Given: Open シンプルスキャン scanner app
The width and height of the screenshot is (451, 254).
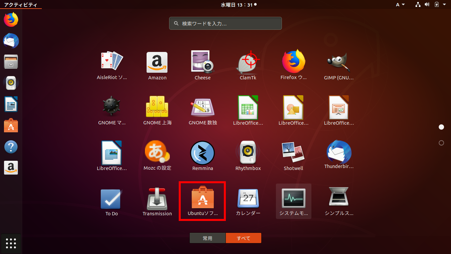Looking at the screenshot, I should 339,201.
